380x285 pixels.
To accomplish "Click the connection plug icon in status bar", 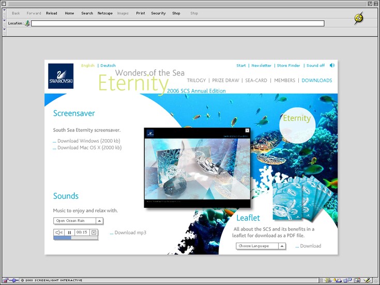I will click(14, 280).
